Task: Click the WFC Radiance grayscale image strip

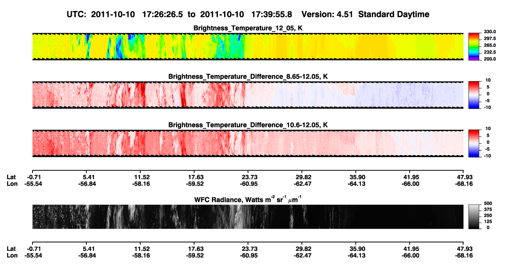Action: pos(248,217)
